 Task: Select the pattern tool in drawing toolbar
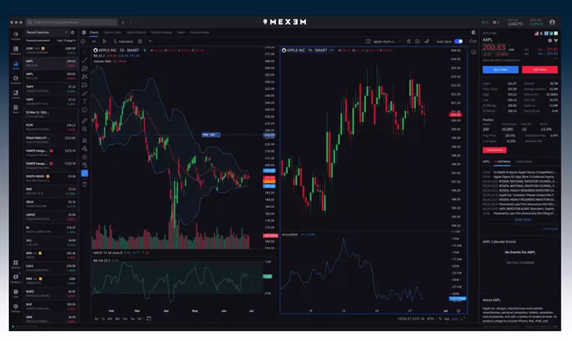click(84, 76)
